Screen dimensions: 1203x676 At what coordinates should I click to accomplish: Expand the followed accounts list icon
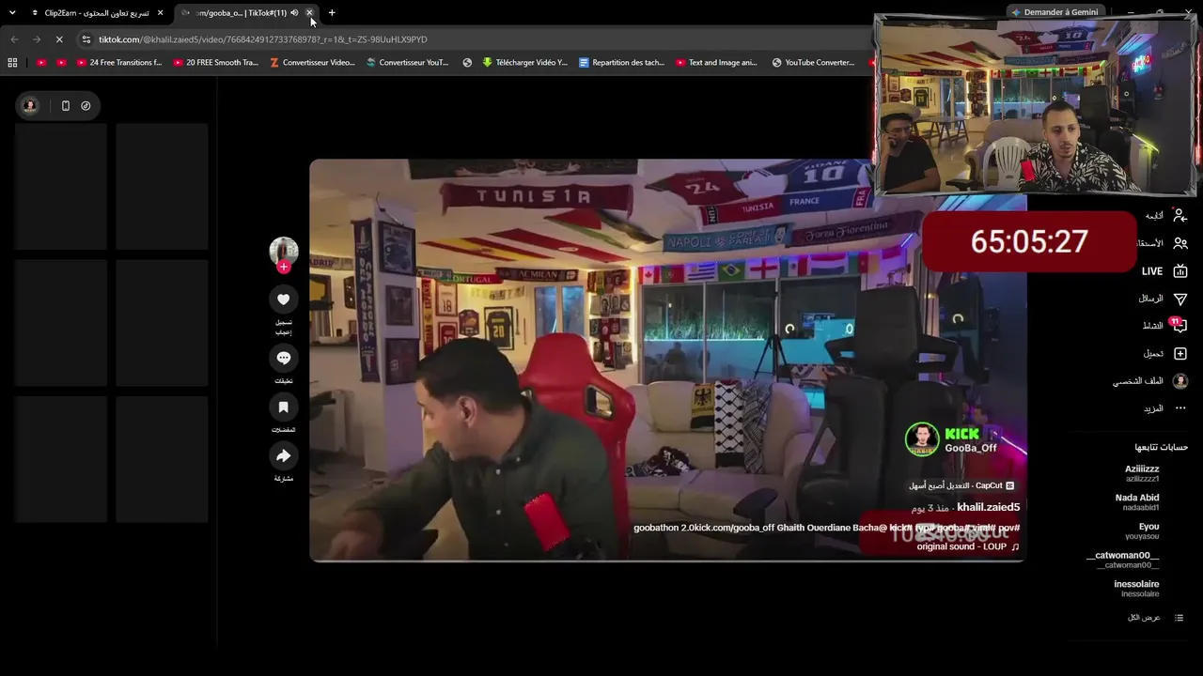click(x=1179, y=618)
